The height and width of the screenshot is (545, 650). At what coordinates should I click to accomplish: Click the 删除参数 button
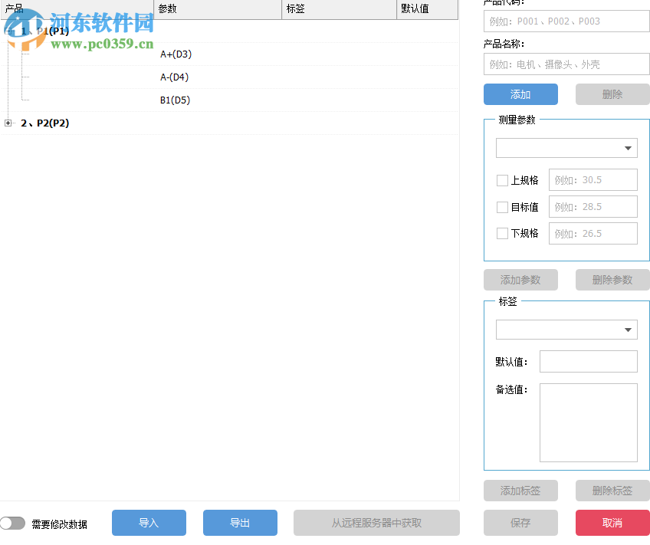[612, 280]
